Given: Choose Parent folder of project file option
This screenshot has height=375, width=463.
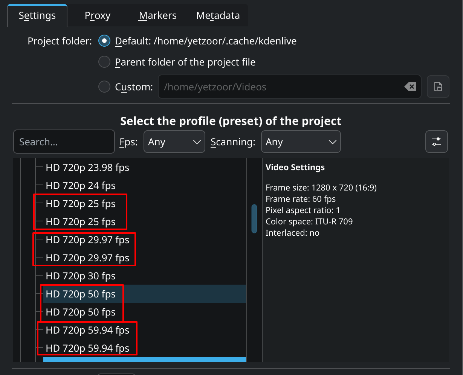Looking at the screenshot, I should pos(104,62).
